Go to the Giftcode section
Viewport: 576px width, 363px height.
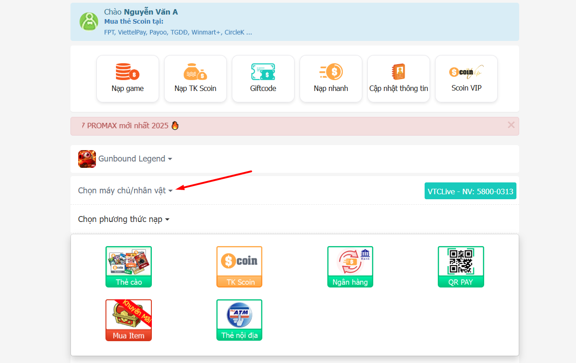click(263, 79)
